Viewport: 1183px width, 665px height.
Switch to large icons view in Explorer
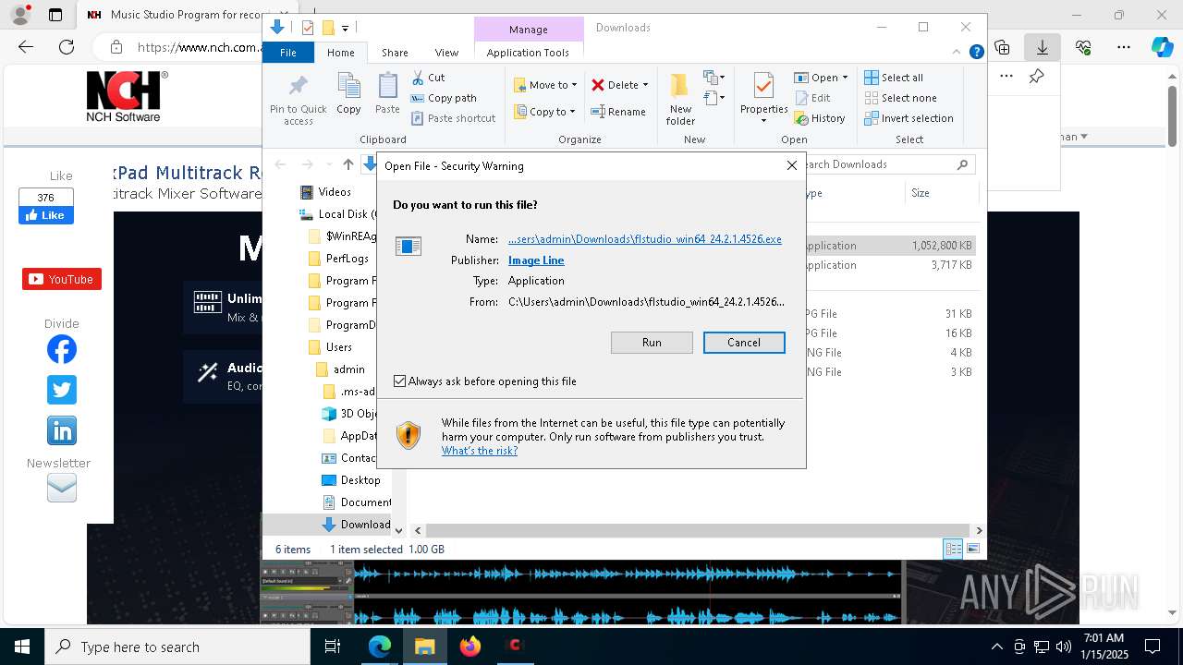[x=972, y=549]
